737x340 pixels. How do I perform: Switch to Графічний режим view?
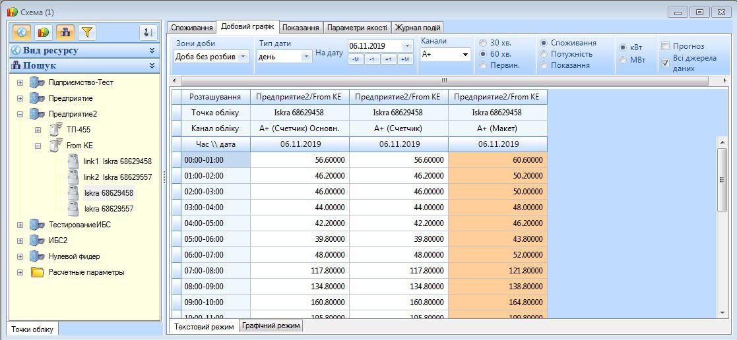point(271,326)
